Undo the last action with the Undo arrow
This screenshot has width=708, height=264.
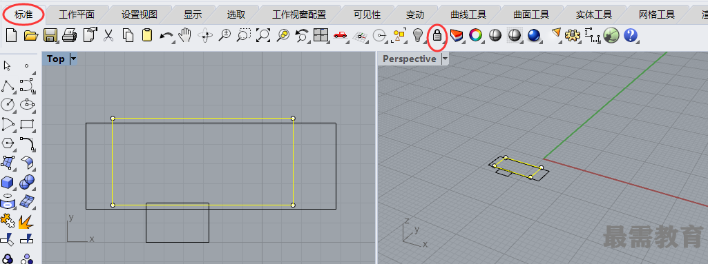click(166, 36)
